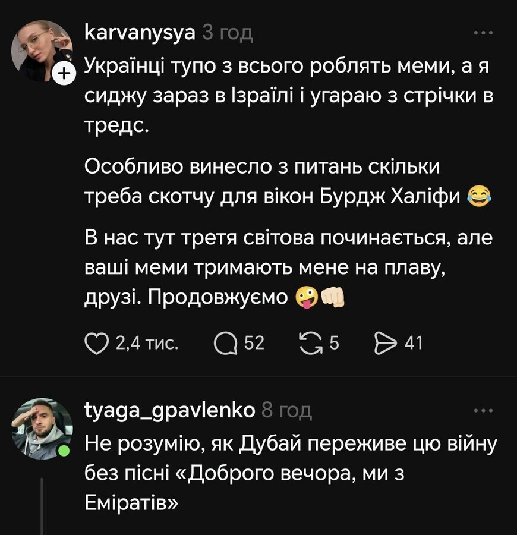Like the karvanysya post with the heart icon
The width and height of the screenshot is (517, 535).
click(97, 342)
